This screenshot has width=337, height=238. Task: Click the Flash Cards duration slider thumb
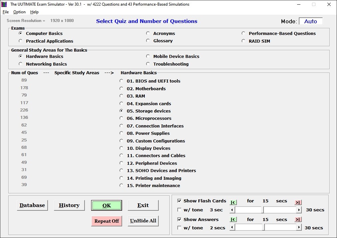262,210
